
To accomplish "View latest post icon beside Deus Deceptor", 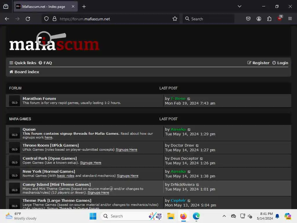I will (201, 159).
